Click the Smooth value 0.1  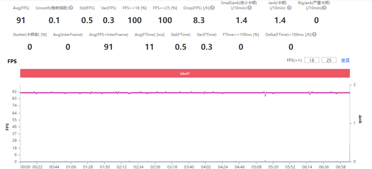point(54,21)
